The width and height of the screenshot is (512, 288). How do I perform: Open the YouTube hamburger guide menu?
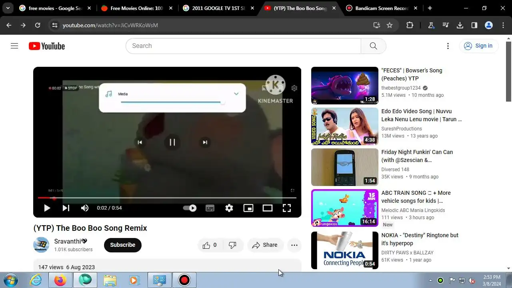coord(14,46)
